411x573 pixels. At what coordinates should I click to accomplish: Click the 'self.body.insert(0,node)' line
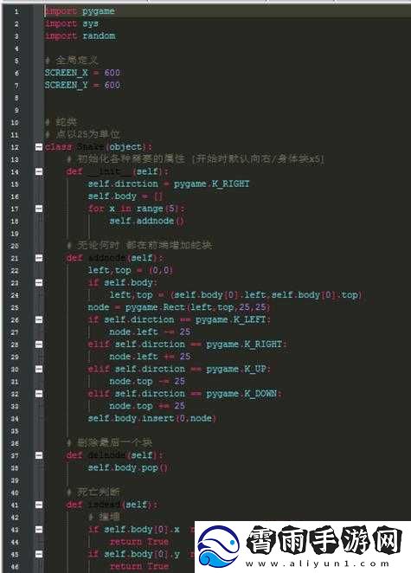pos(152,418)
